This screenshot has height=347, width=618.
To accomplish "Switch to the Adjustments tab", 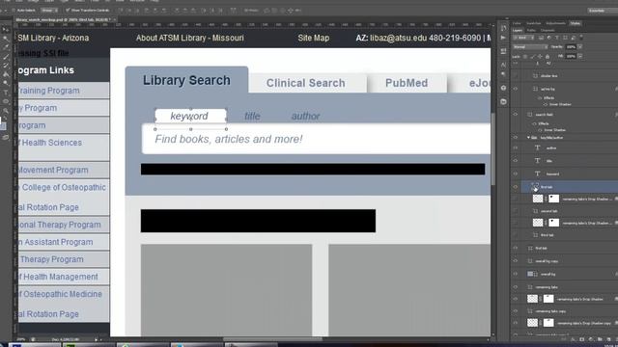I will [555, 23].
